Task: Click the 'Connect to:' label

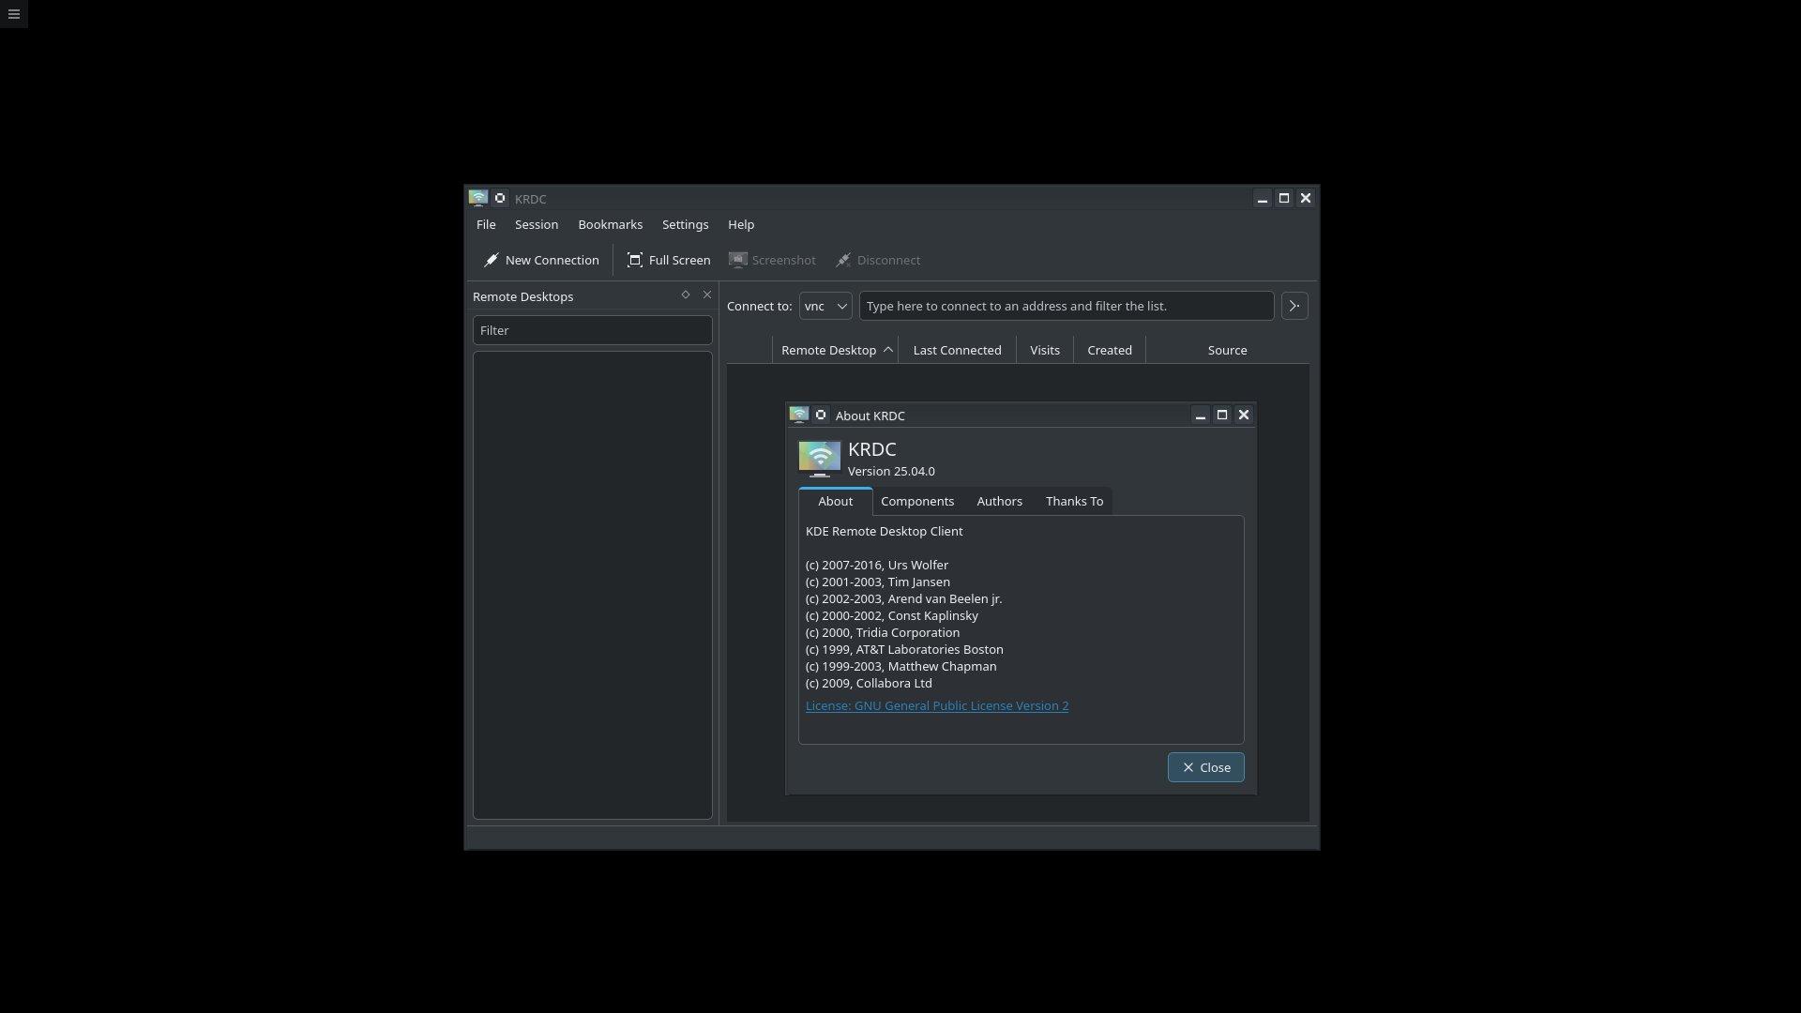Action: [760, 306]
